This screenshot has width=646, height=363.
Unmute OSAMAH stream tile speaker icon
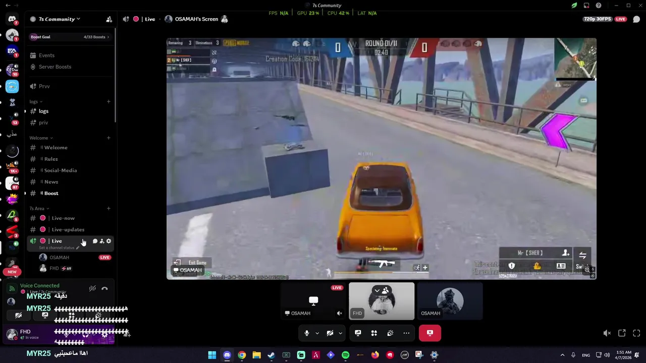point(339,313)
